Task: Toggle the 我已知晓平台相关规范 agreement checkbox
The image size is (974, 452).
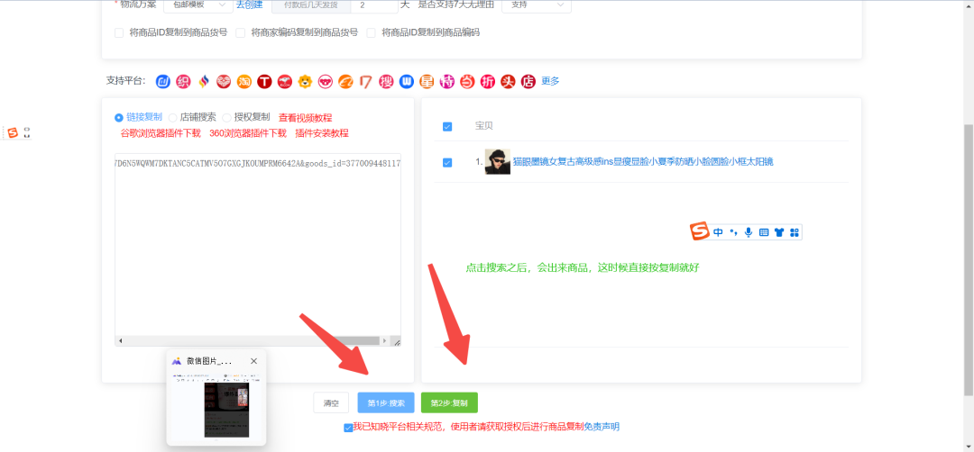Action: click(x=348, y=428)
